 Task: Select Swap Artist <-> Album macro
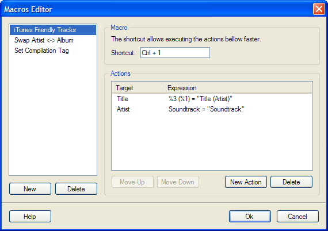coord(53,40)
